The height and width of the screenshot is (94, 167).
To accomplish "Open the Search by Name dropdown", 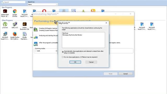I will tap(57, 4).
